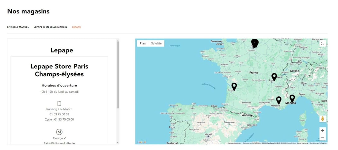This screenshot has height=150, width=338.
Task: Open the EN SELLE MARCEL stores tab
Action: (18, 27)
